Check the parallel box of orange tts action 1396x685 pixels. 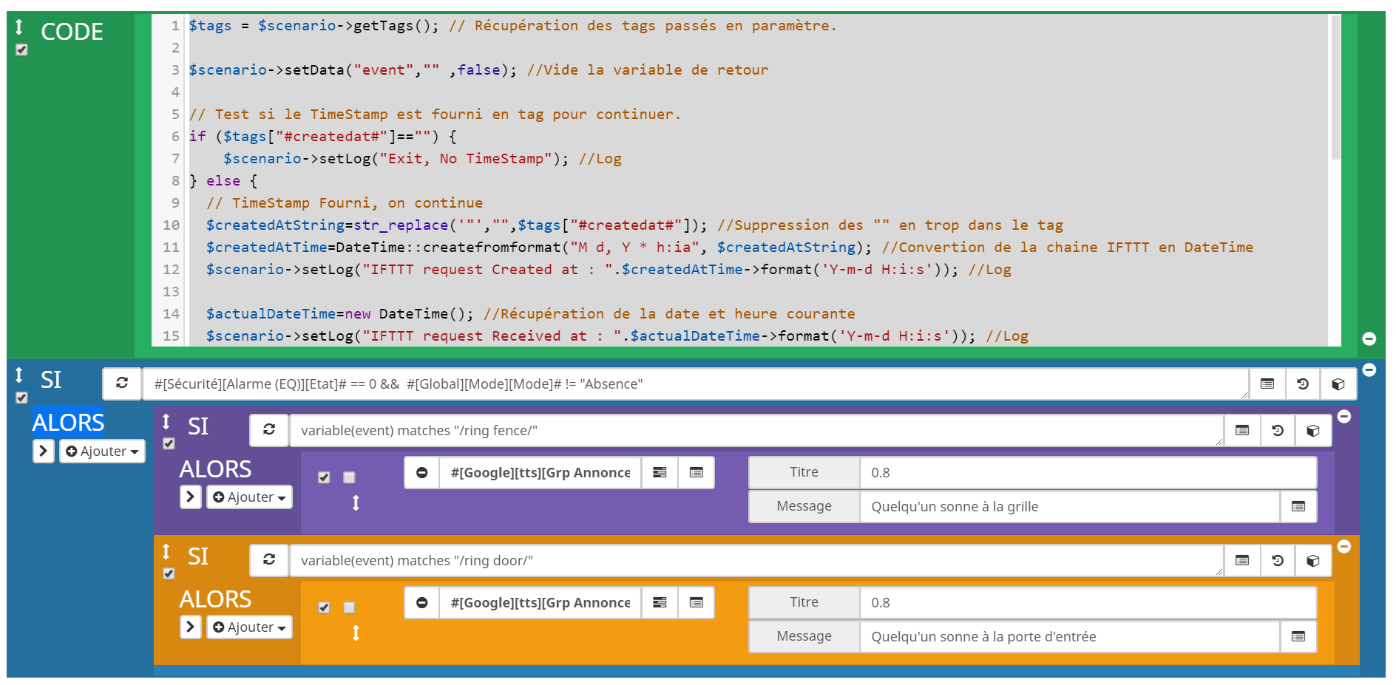[349, 607]
